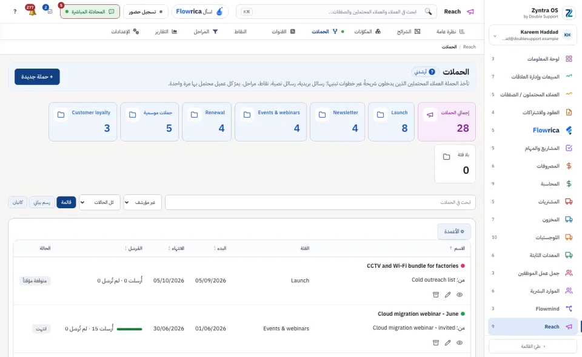View the CCTV and Wi-Fi bundle campaign
582x357 pixels.
point(460,295)
